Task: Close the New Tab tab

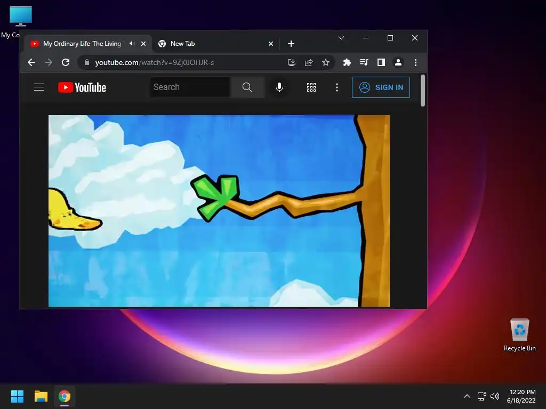Action: coord(271,44)
